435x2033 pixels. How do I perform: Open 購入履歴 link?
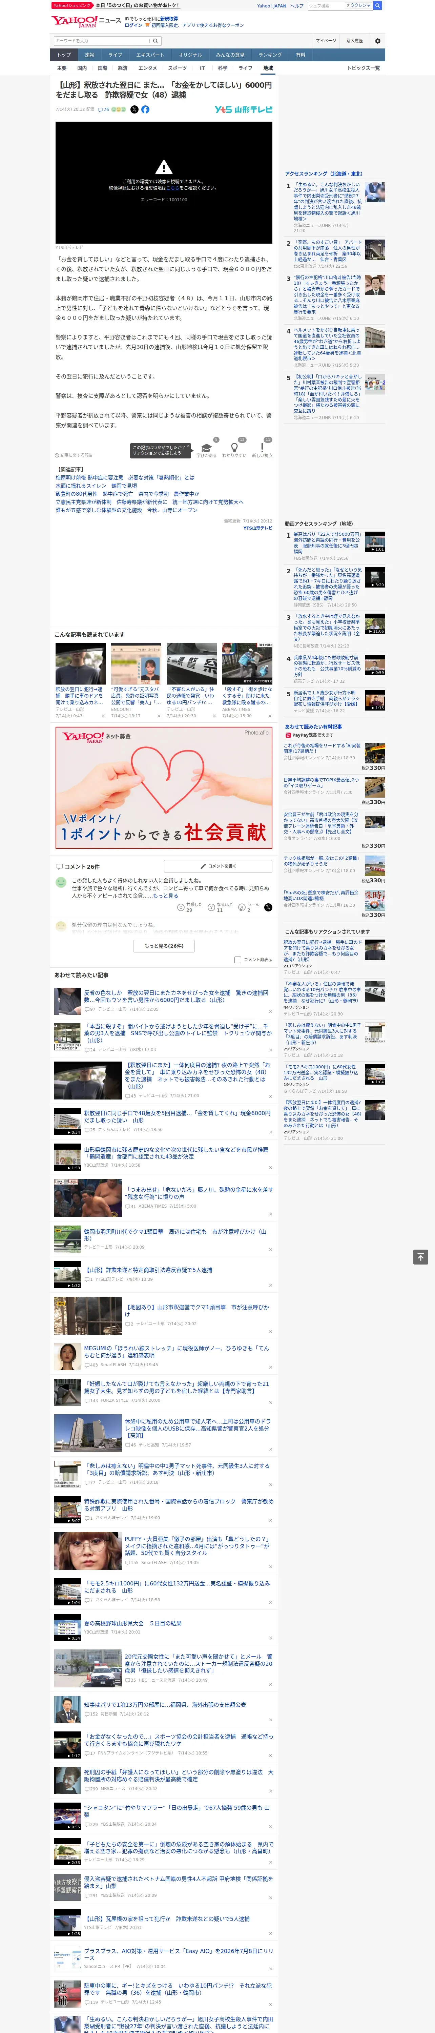coord(354,41)
